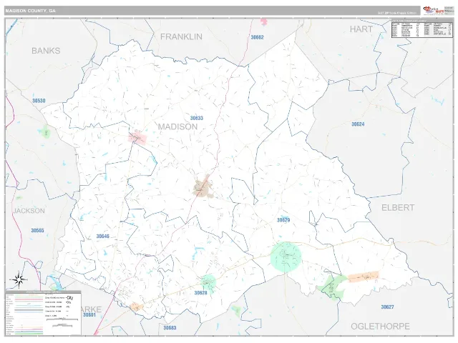Select ZIP code 30565 label
The width and height of the screenshot is (458, 343).
[x=37, y=231]
